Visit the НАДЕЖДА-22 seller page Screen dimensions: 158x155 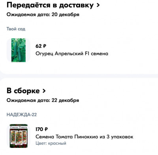click(22, 115)
